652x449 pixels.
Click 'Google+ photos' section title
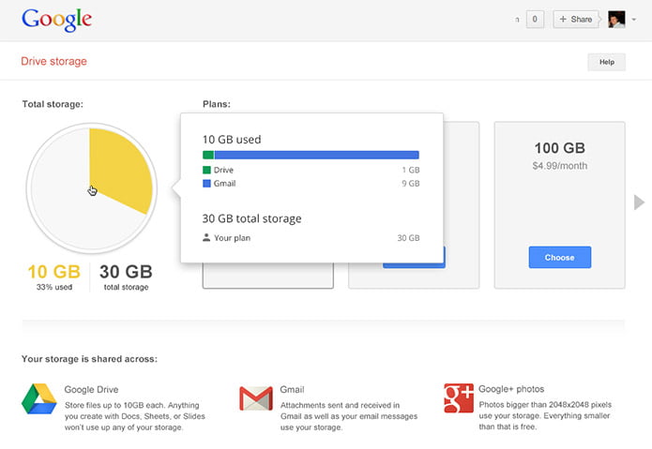point(511,389)
